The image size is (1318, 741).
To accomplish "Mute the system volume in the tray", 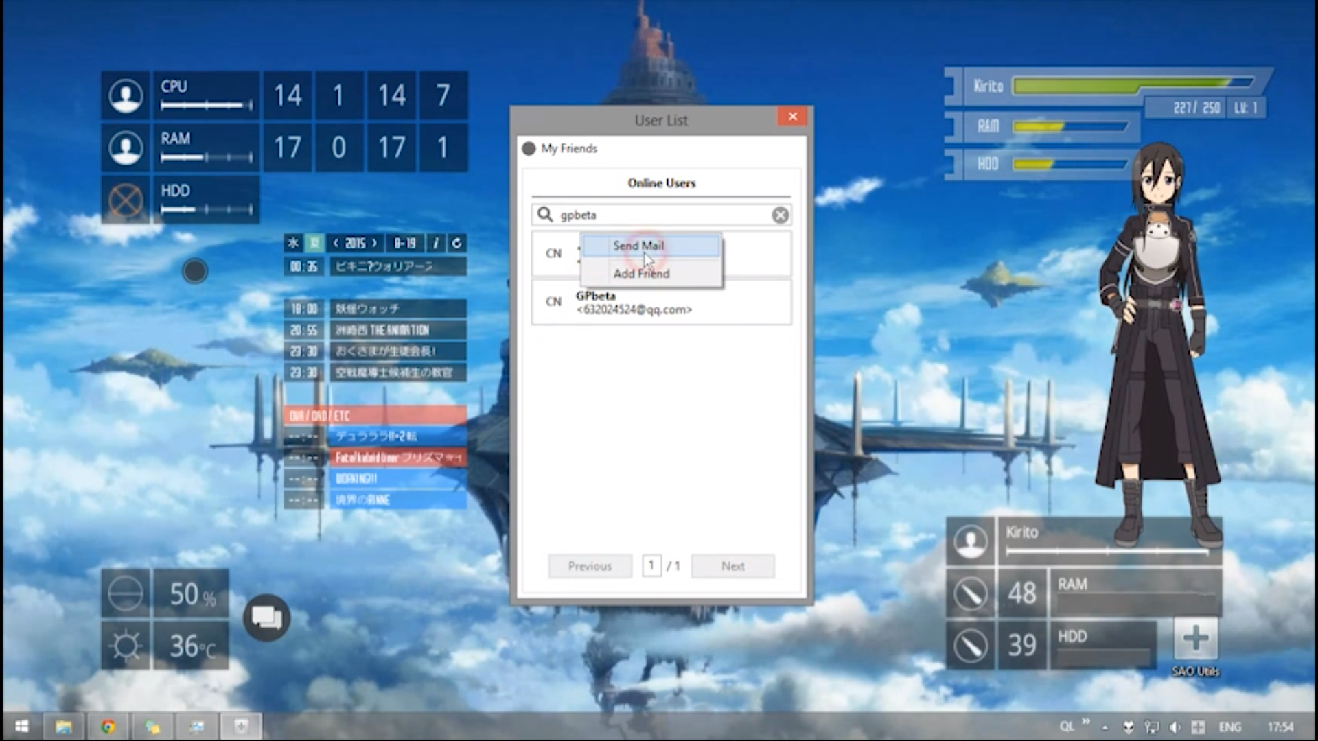I will [x=1175, y=726].
